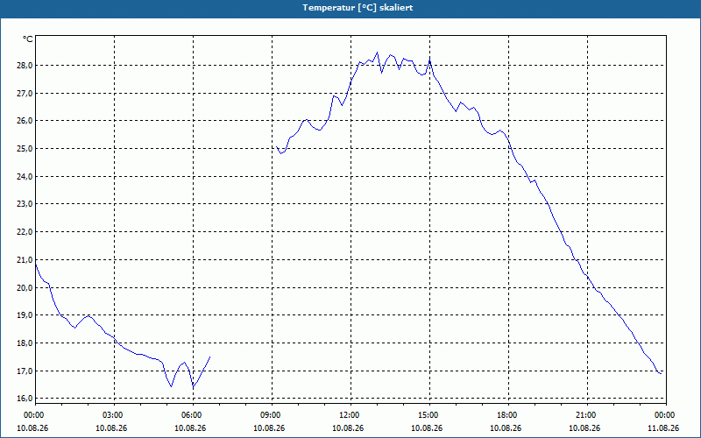The image size is (701, 438).
Task: Click the 16,0 bottom axis value
Action: tap(25, 399)
